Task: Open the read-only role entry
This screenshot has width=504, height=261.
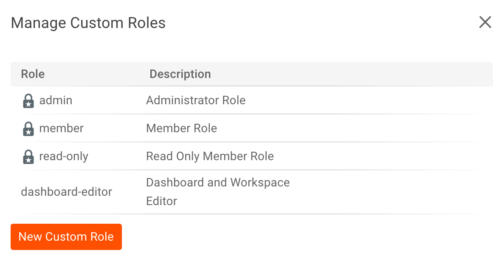Action: [x=63, y=156]
